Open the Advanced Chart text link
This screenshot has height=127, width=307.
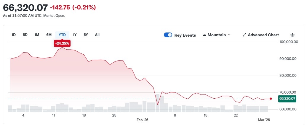(263, 35)
